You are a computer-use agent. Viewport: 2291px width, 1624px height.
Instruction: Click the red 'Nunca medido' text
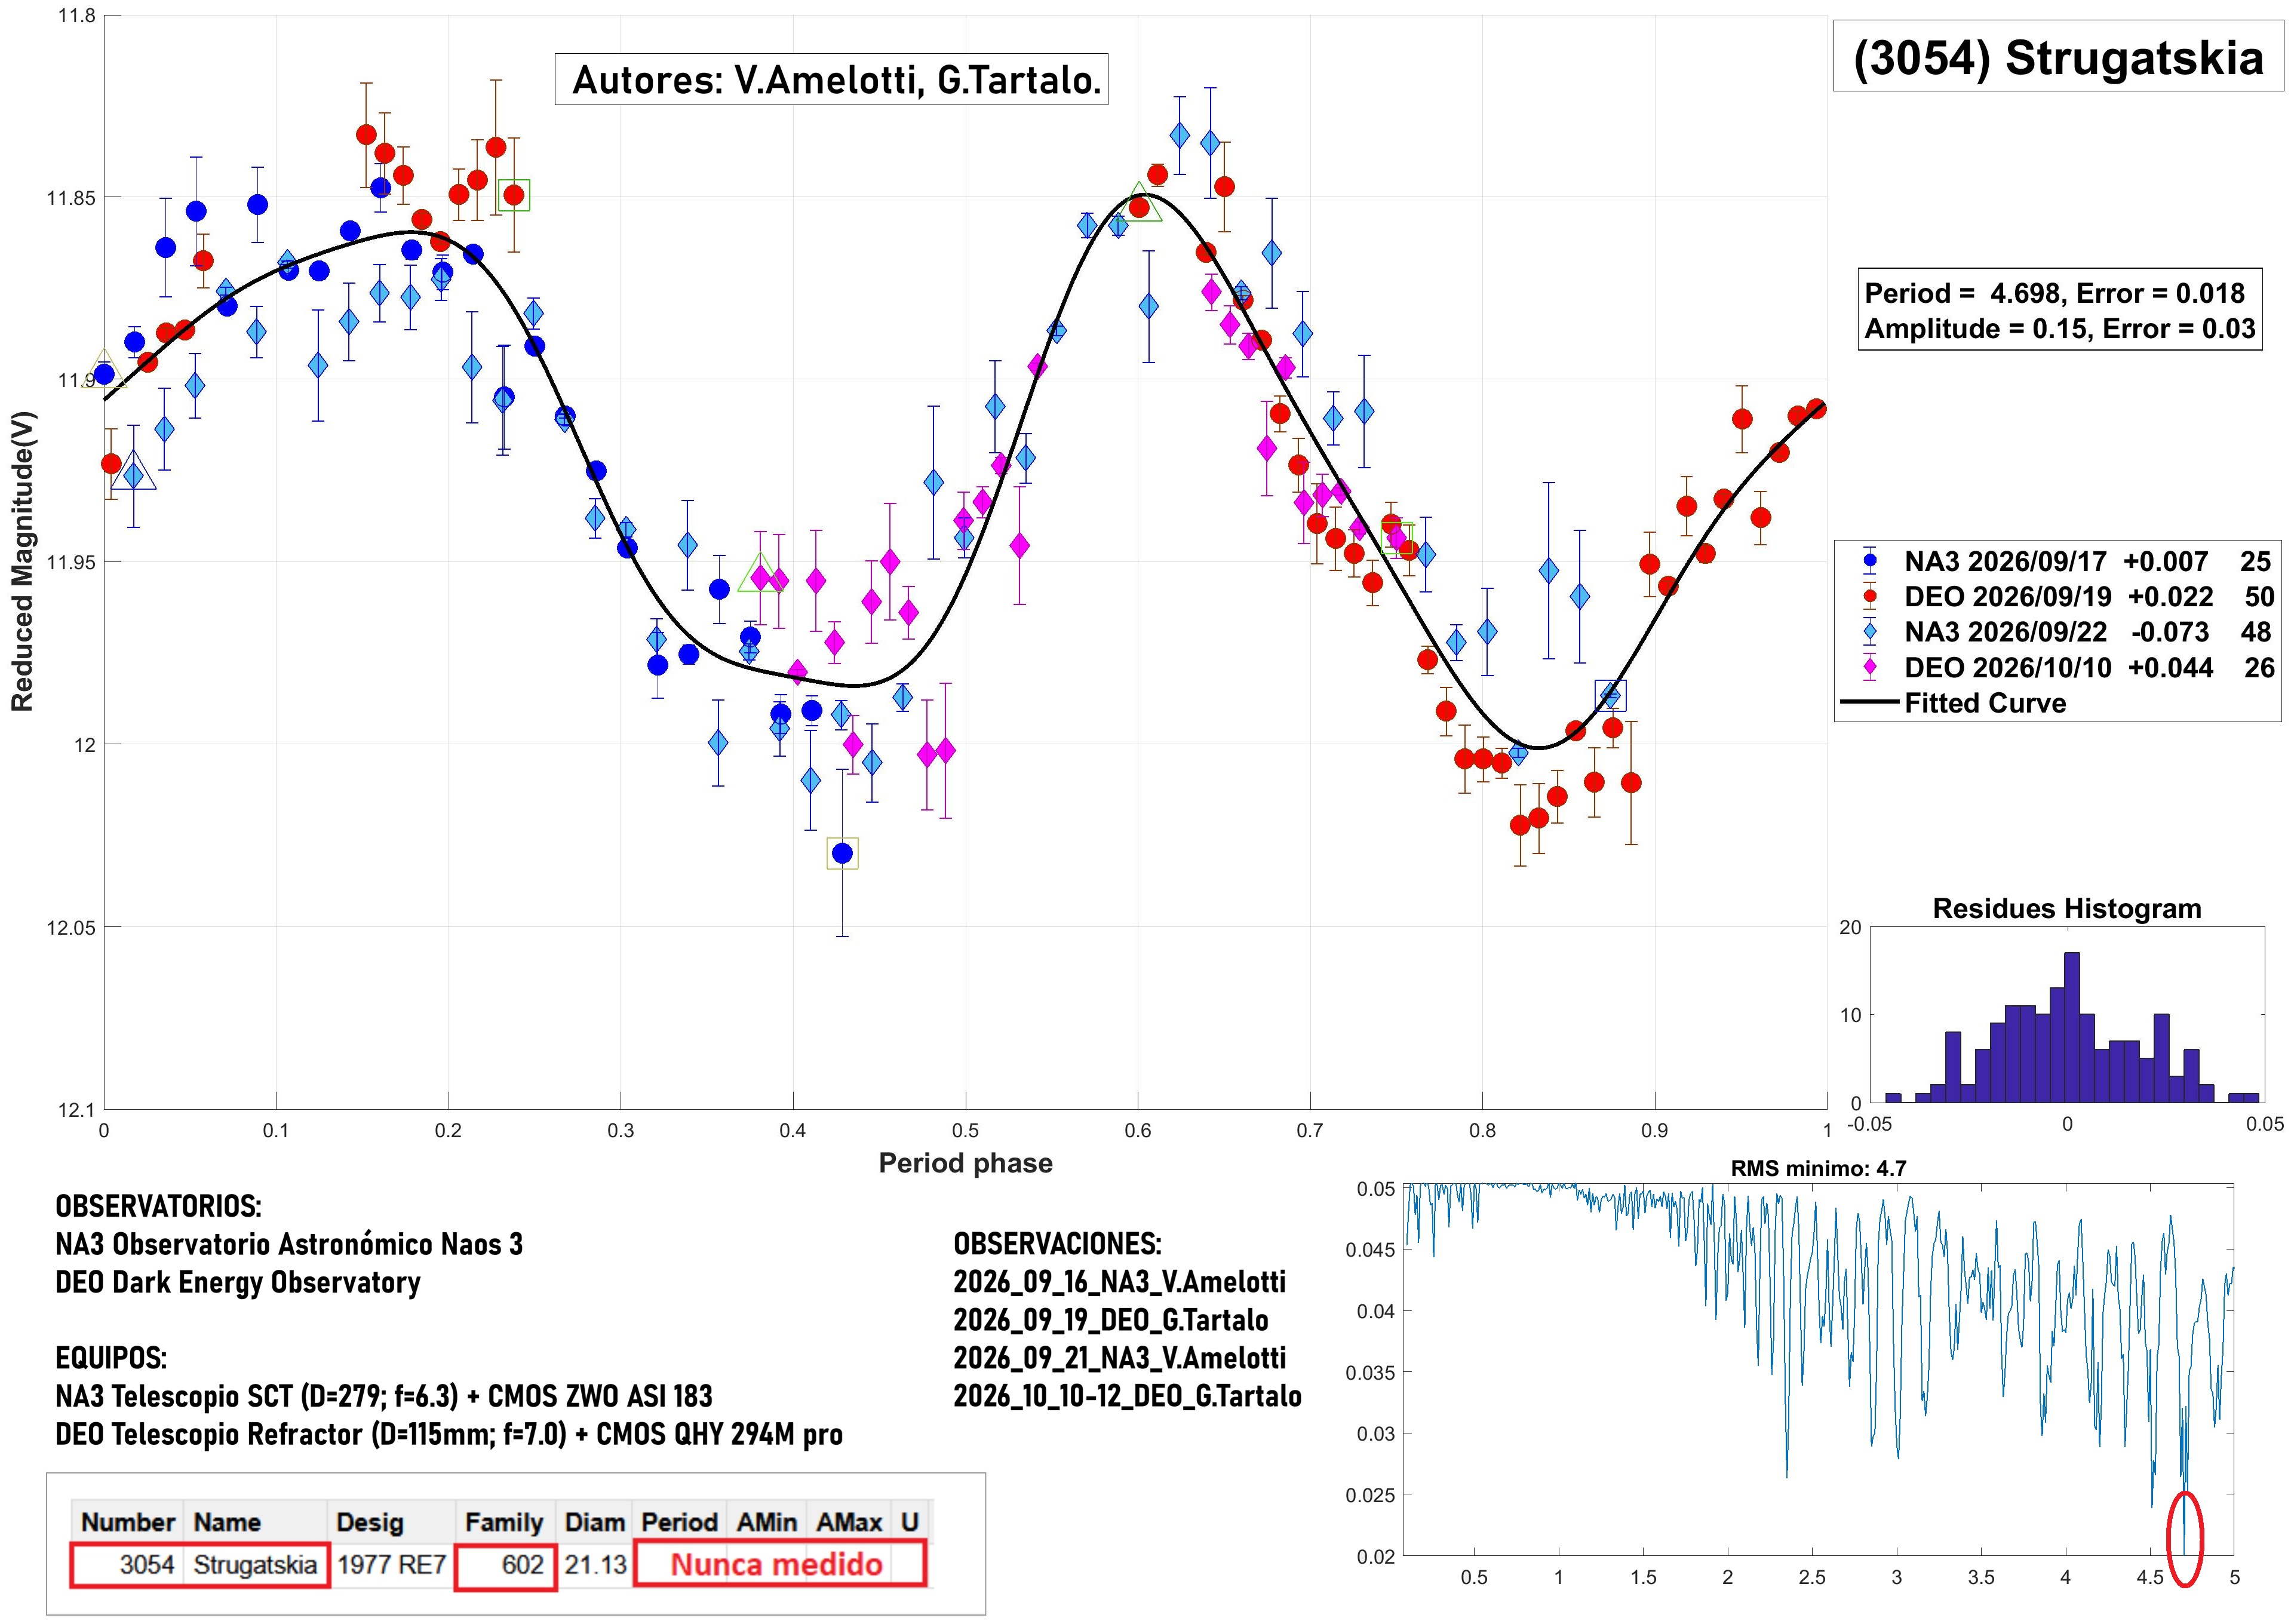tap(776, 1564)
